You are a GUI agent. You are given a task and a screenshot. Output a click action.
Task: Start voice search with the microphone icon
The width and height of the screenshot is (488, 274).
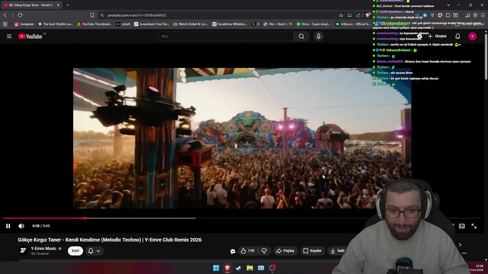coord(319,36)
